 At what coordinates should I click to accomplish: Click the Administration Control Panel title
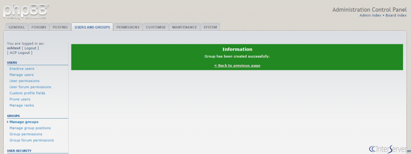370,10
